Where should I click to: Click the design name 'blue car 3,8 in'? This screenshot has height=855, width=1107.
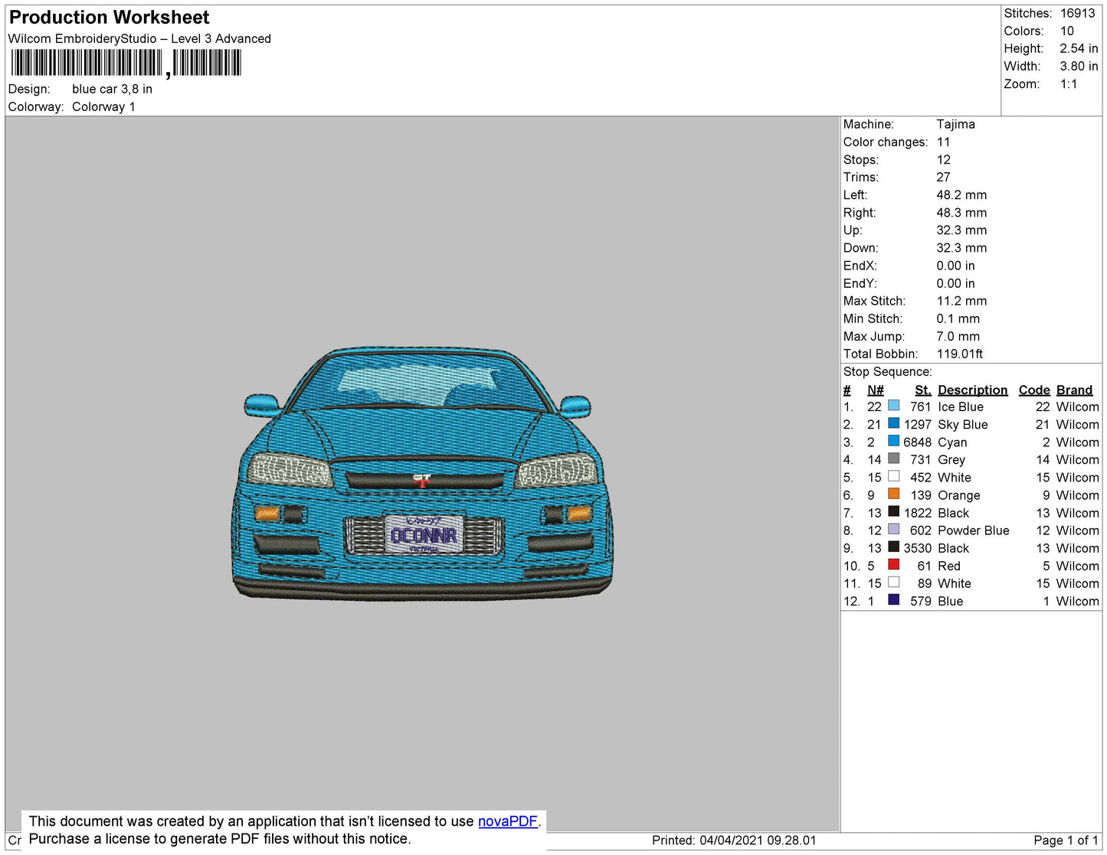(x=112, y=89)
